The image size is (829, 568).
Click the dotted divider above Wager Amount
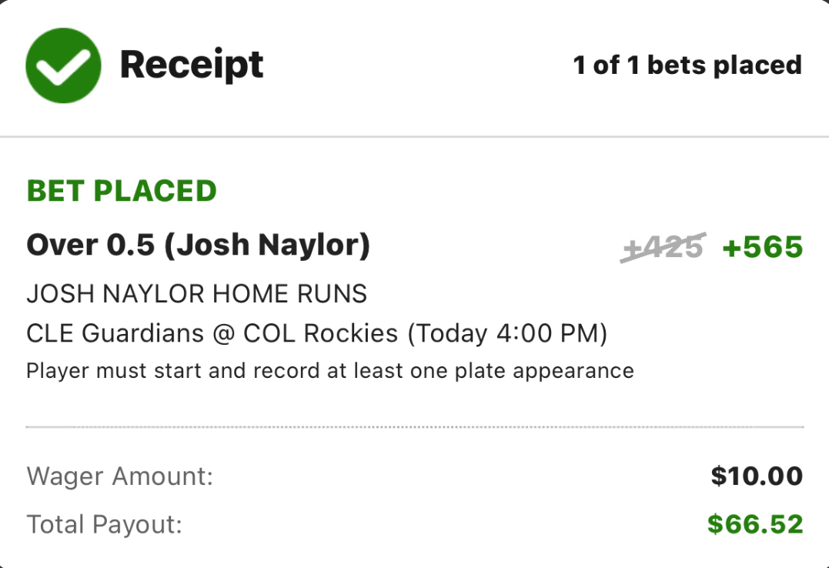click(415, 427)
